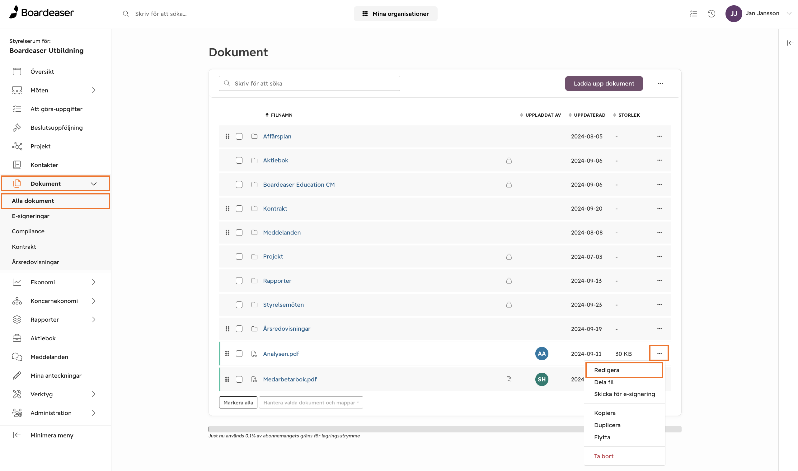Click the storage usage progress bar

445,429
